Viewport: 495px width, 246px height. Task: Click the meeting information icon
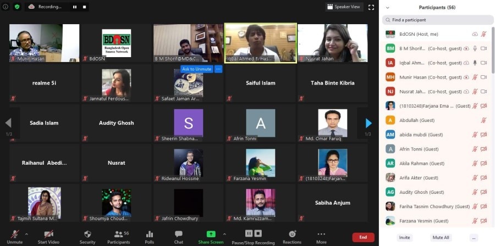tap(7, 7)
